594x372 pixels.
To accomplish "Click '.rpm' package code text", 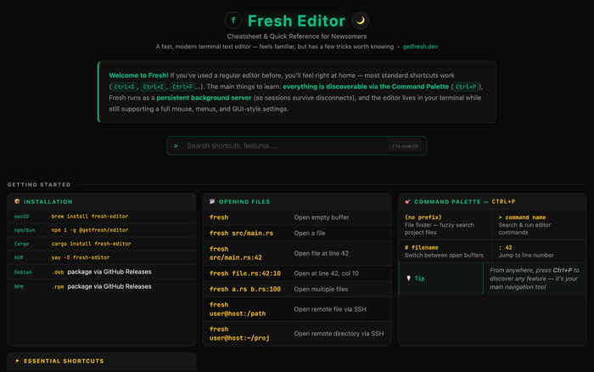I will [58, 287].
